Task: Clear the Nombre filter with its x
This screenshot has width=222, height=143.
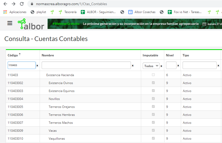Action: (133, 65)
